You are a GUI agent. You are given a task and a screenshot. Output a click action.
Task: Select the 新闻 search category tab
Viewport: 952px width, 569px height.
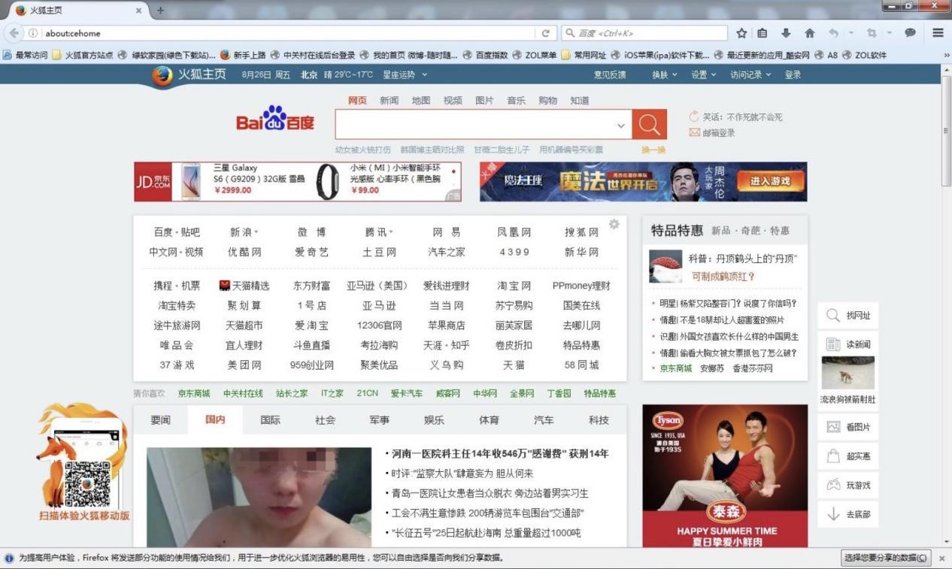389,100
